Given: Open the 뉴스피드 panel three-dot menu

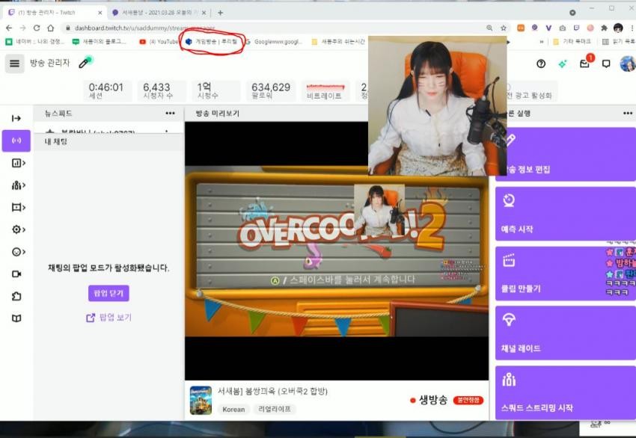Looking at the screenshot, I should tap(171, 114).
